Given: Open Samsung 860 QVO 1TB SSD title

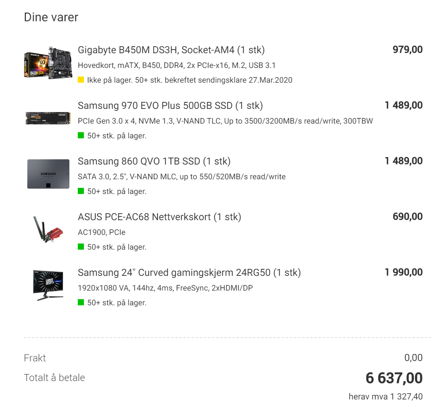Looking at the screenshot, I should [x=154, y=161].
